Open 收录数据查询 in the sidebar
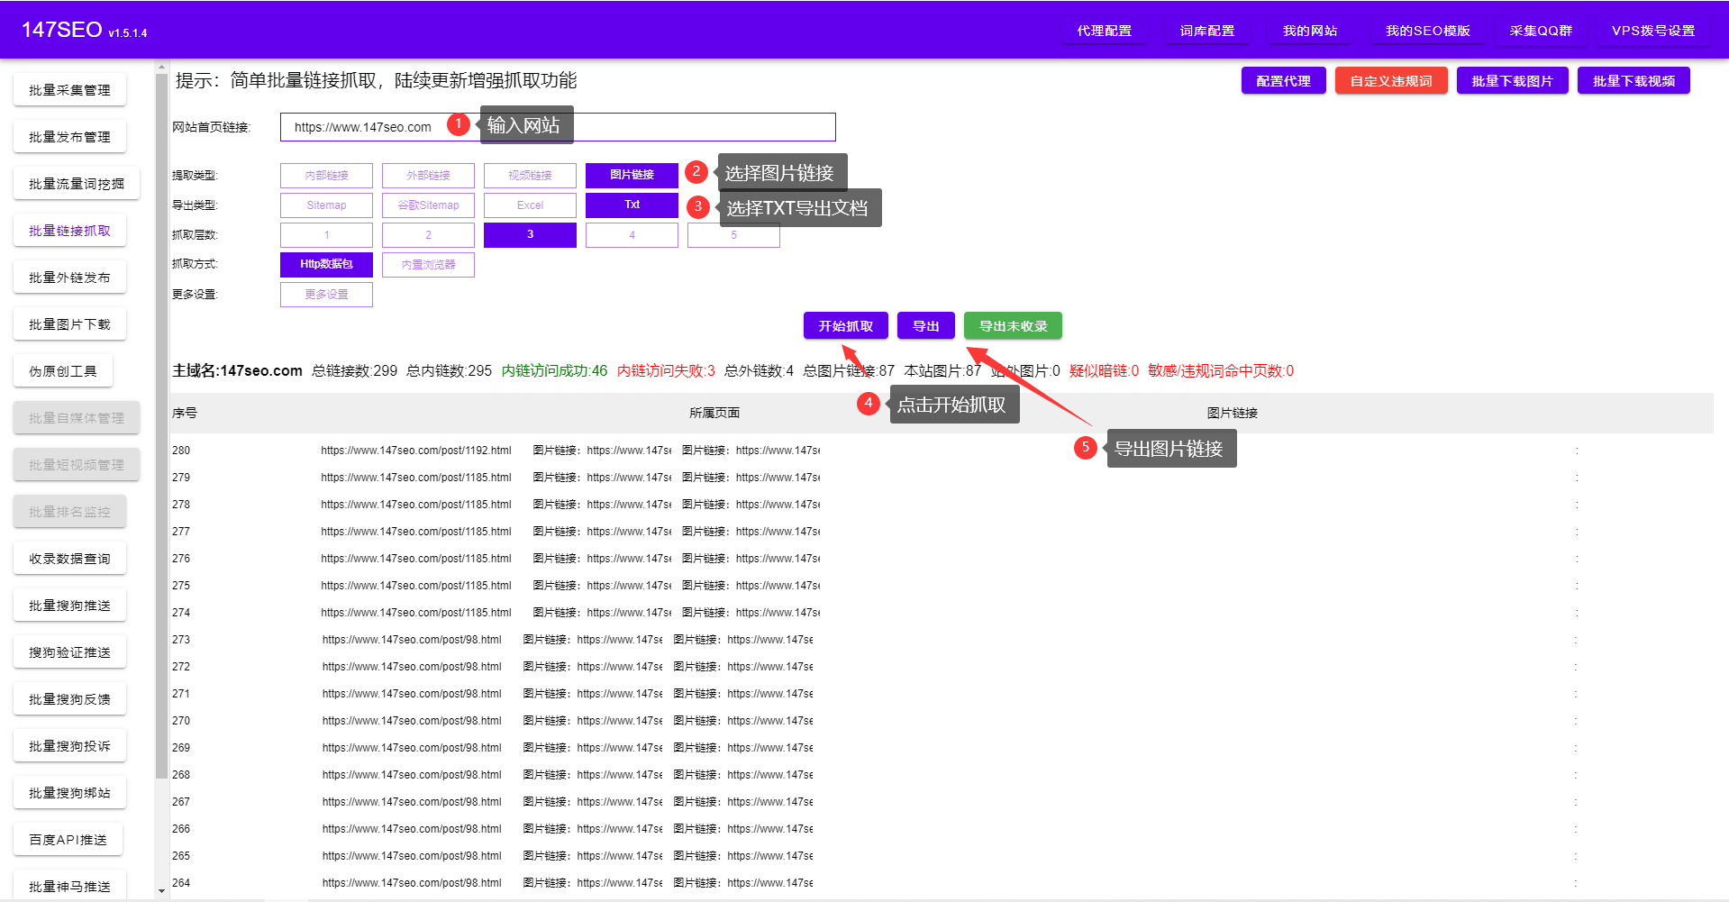The width and height of the screenshot is (1729, 902). click(x=69, y=559)
